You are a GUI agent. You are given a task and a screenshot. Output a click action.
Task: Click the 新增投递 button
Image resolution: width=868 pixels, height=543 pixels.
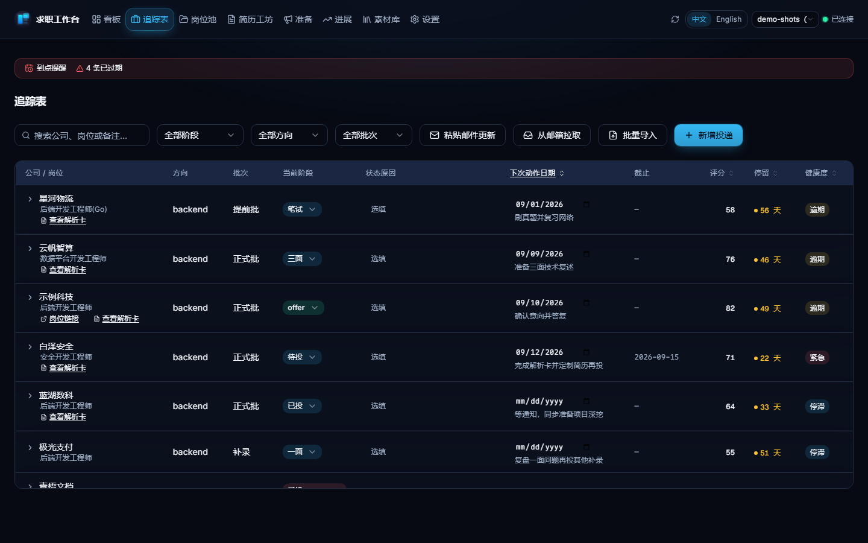[x=708, y=135]
